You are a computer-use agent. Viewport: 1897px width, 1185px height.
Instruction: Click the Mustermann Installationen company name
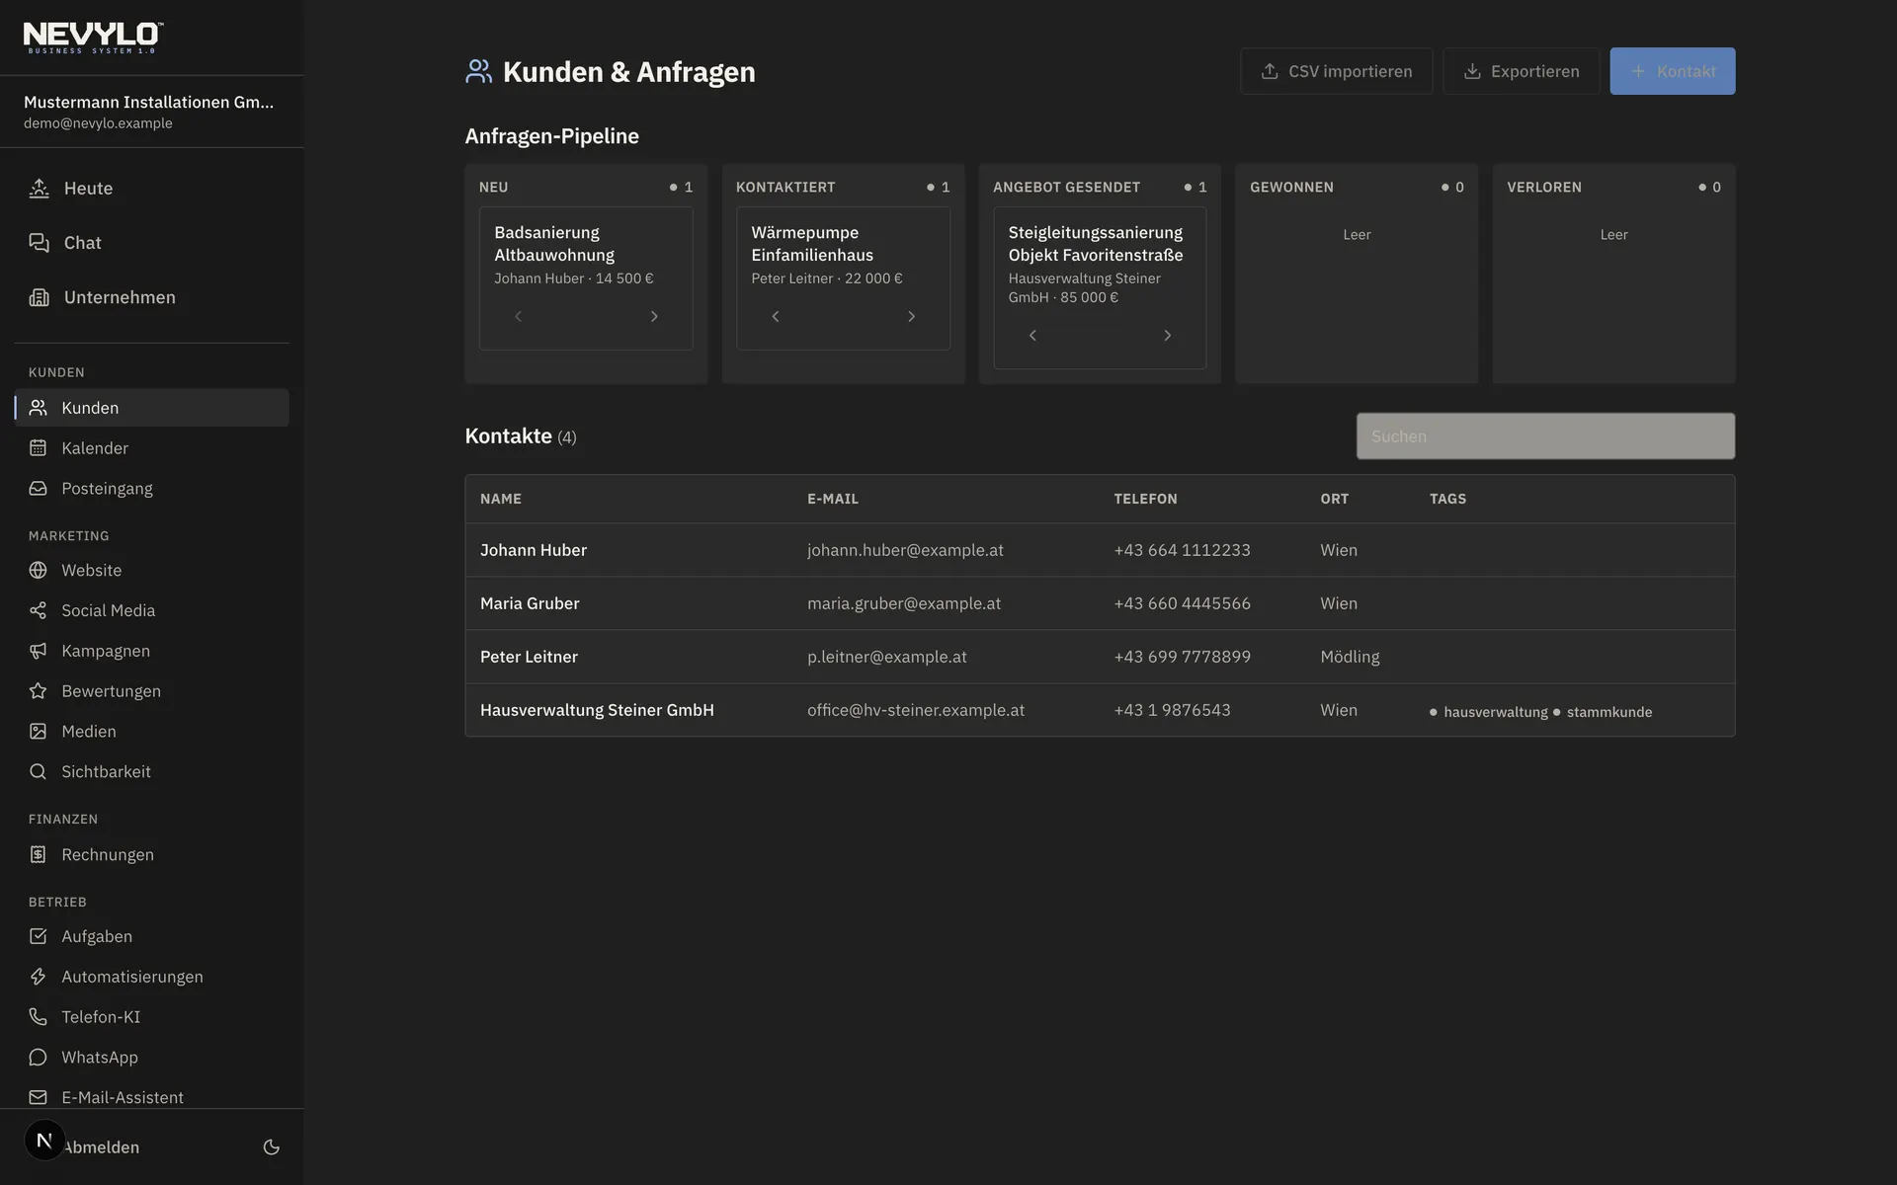tap(148, 102)
